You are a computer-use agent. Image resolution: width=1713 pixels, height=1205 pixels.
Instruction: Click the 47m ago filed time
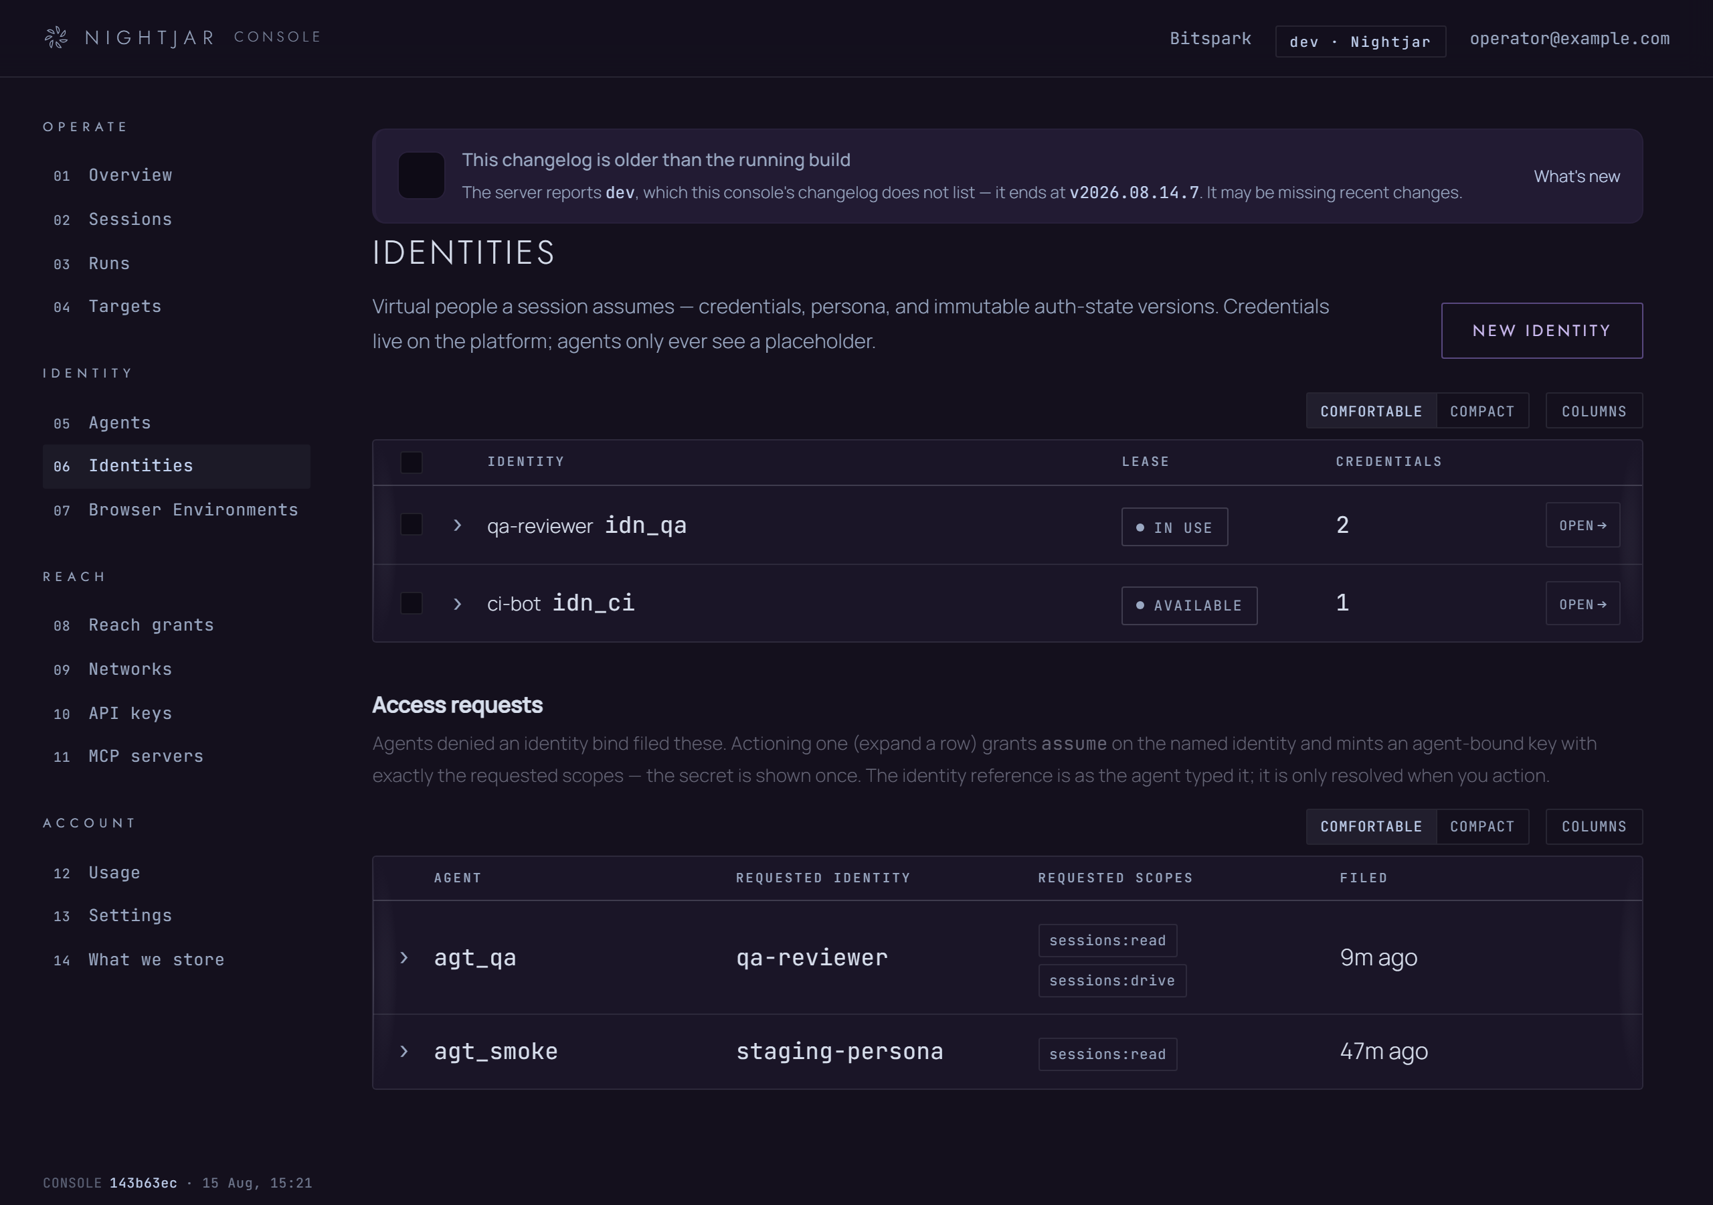coord(1384,1051)
